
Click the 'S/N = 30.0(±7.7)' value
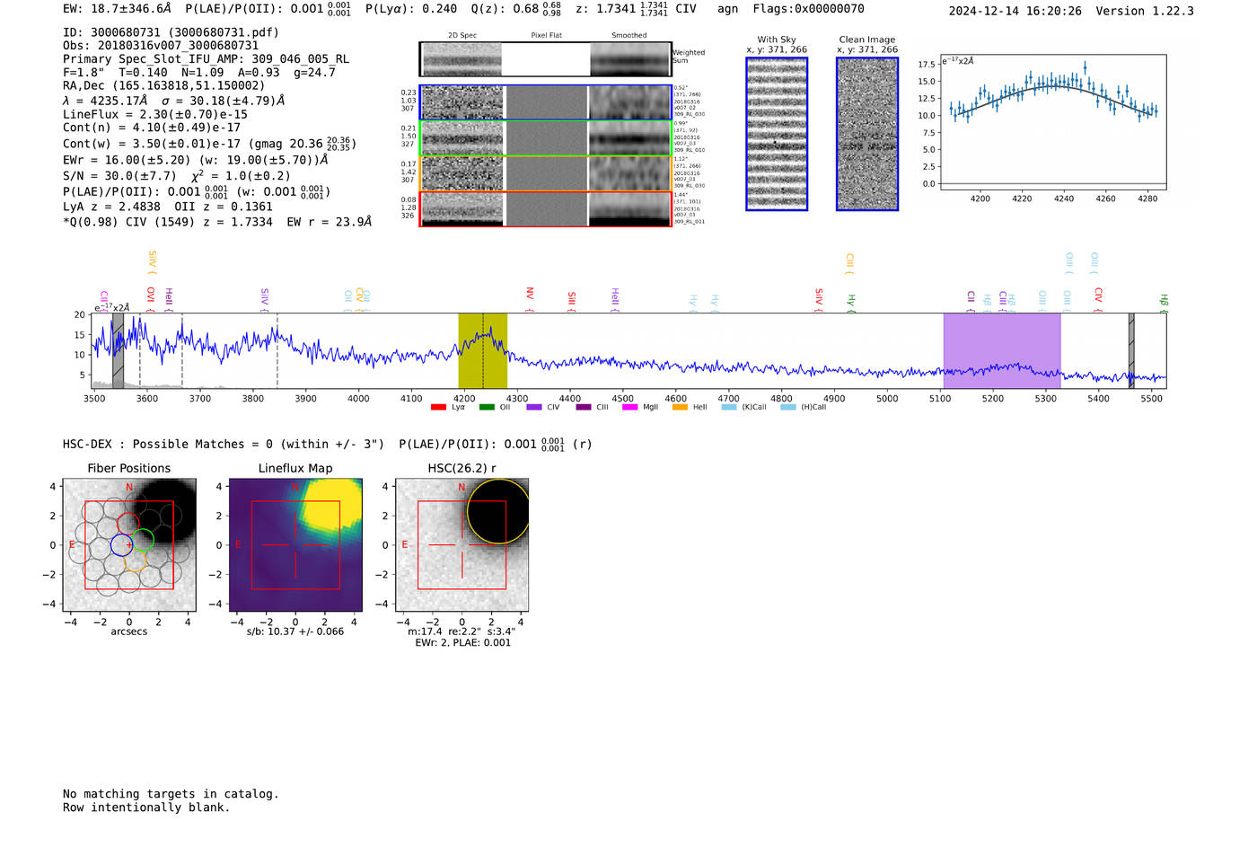coord(119,176)
